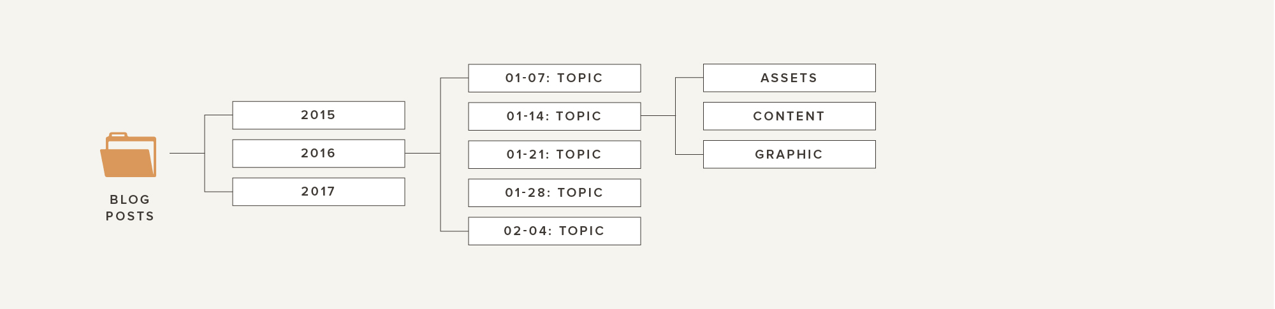Screen dimensions: 1275x309
Task: Open the 01-28: Topic entry
Action: 555,193
